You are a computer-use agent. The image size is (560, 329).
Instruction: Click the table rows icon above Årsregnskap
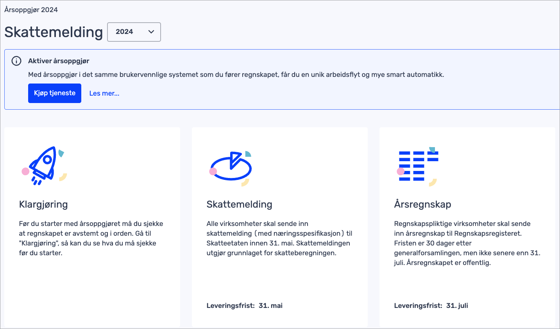(417, 166)
